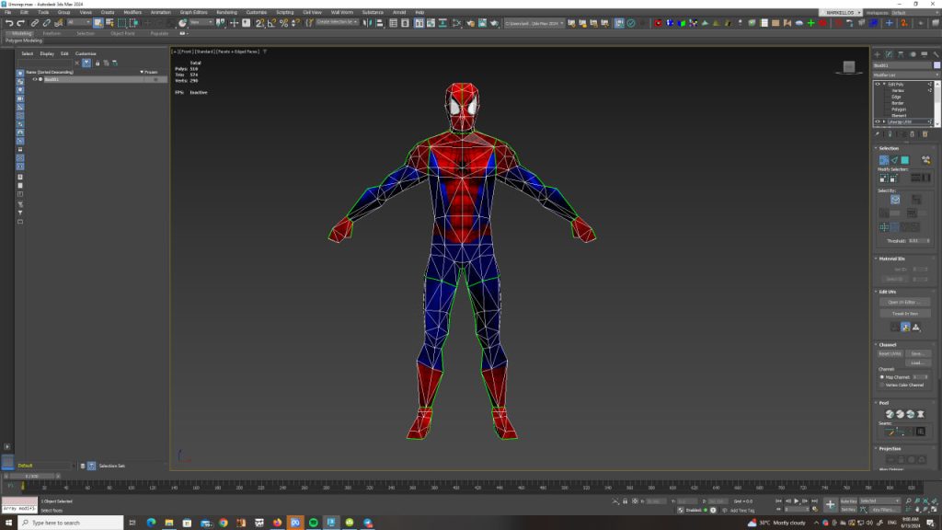This screenshot has height=530, width=942.
Task: Select the Vertex Color Channel radio button
Action: point(882,385)
